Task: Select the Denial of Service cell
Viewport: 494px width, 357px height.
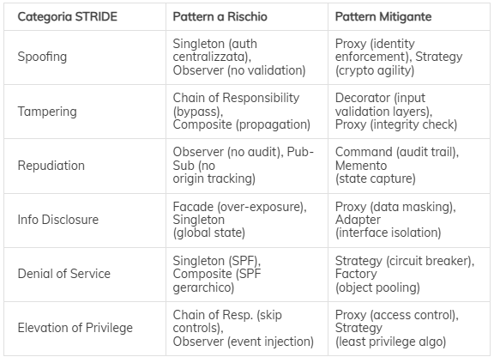Action: 85,275
